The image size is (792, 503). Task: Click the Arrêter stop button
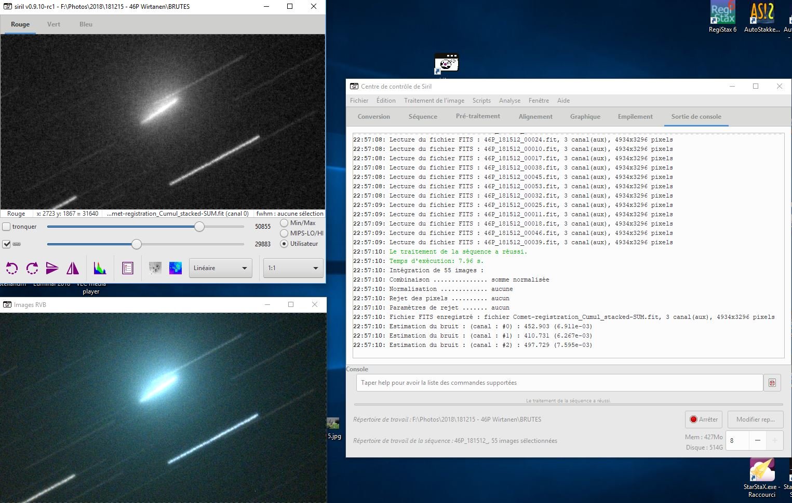(704, 420)
